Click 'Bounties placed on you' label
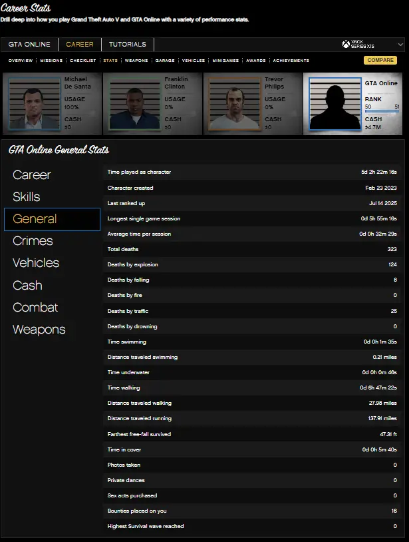 tap(137, 511)
